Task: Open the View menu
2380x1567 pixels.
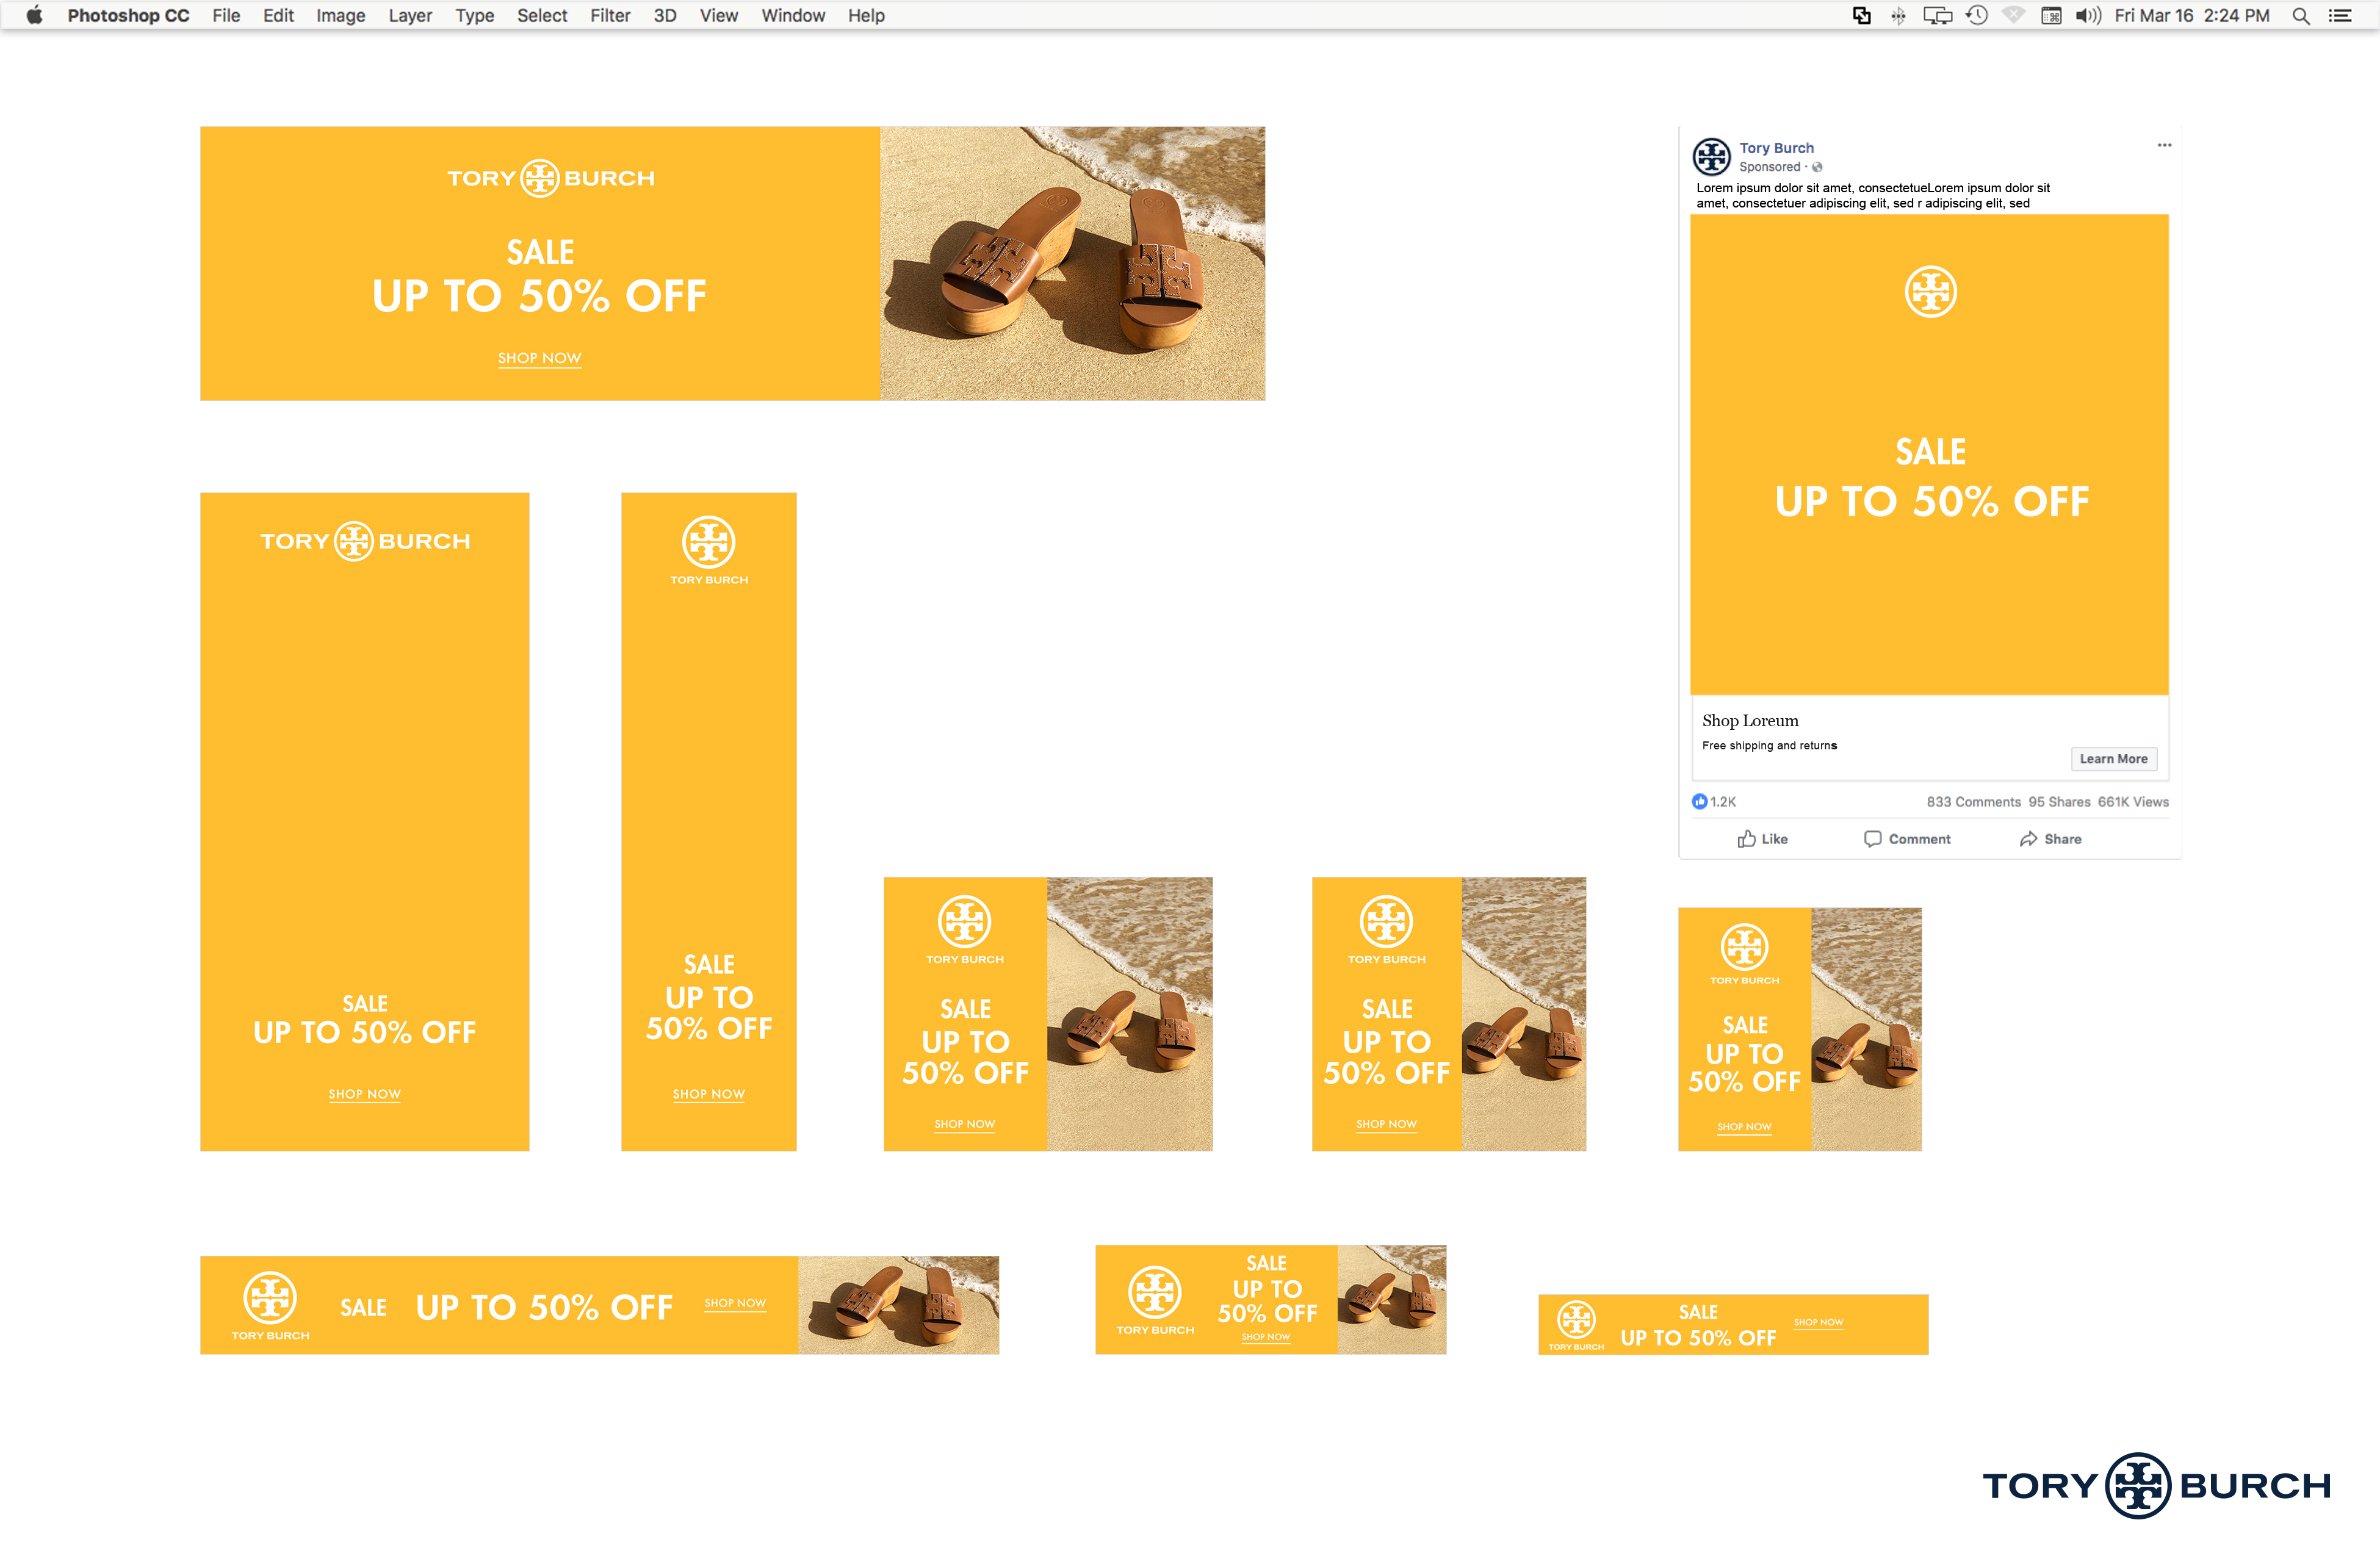Action: pos(718,15)
